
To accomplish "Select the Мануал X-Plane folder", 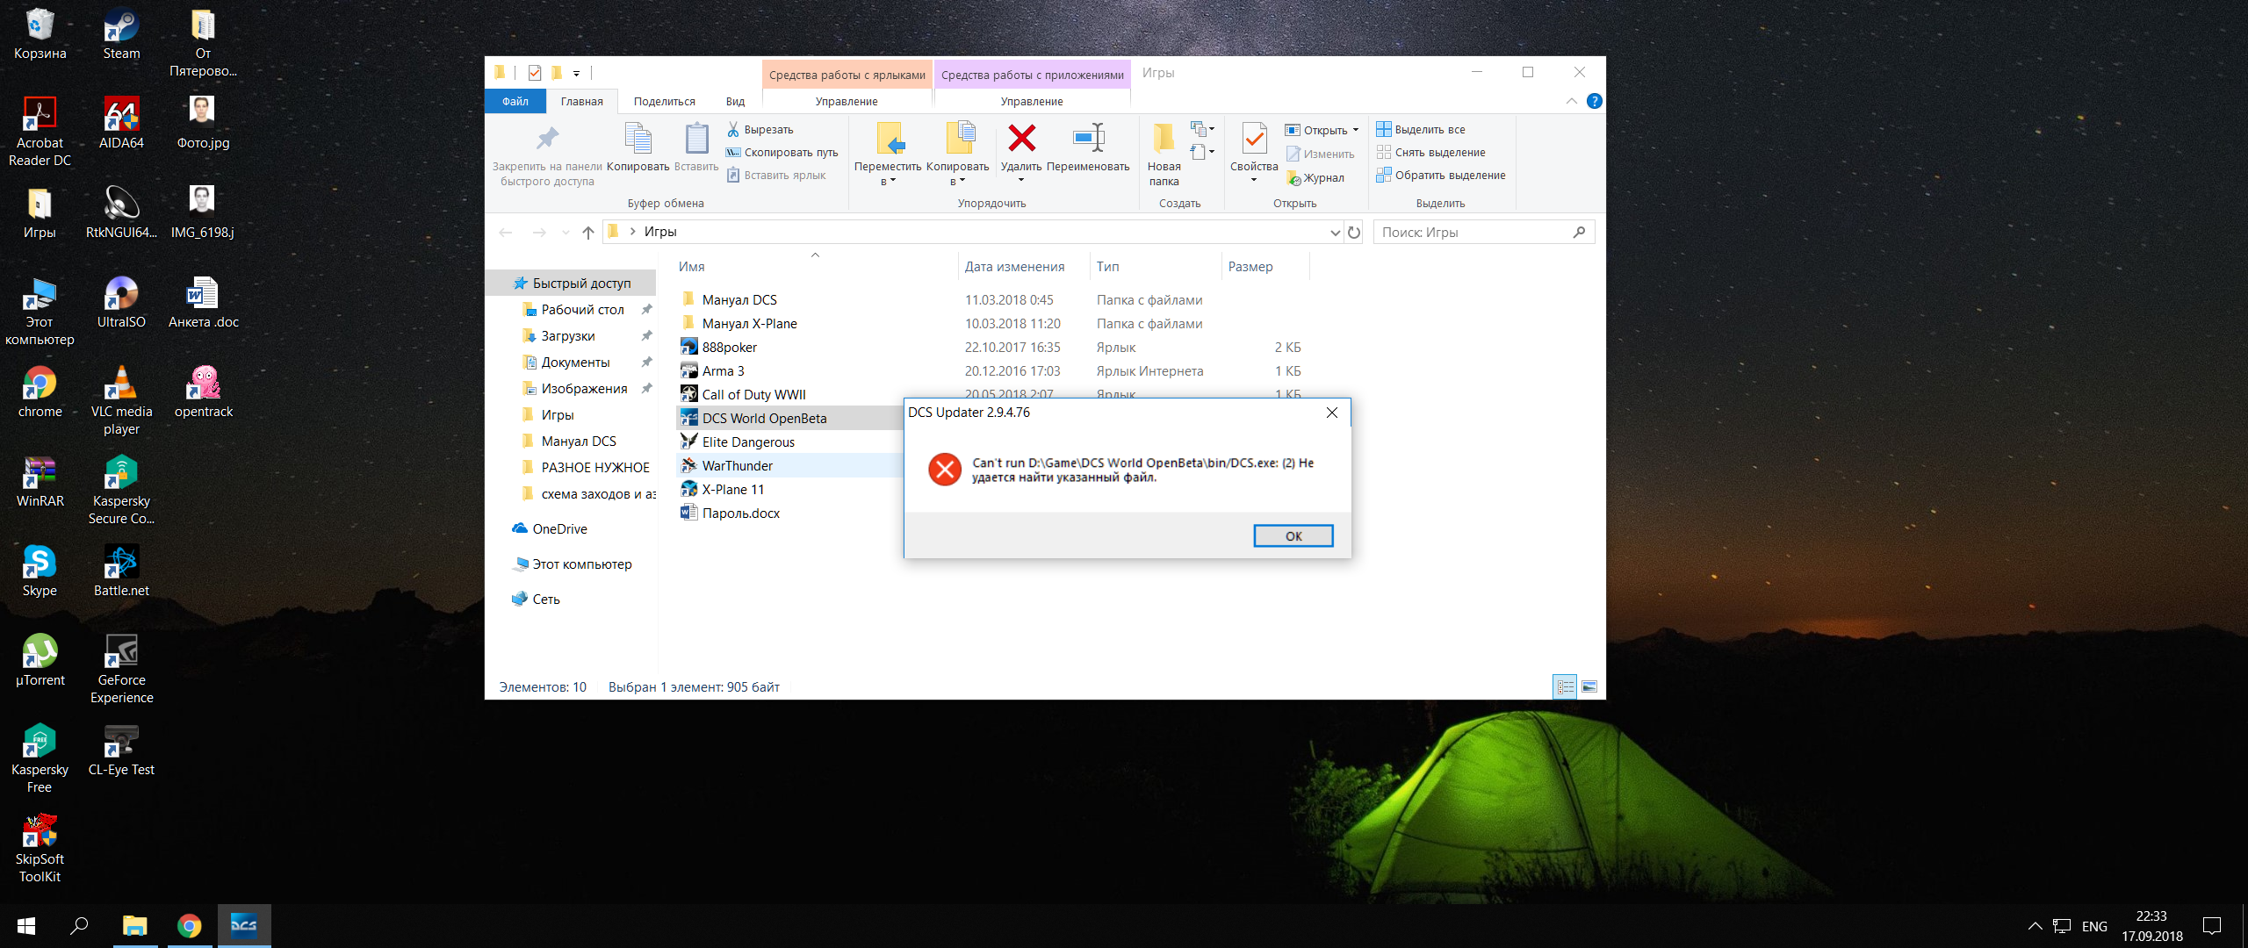I will tap(749, 324).
